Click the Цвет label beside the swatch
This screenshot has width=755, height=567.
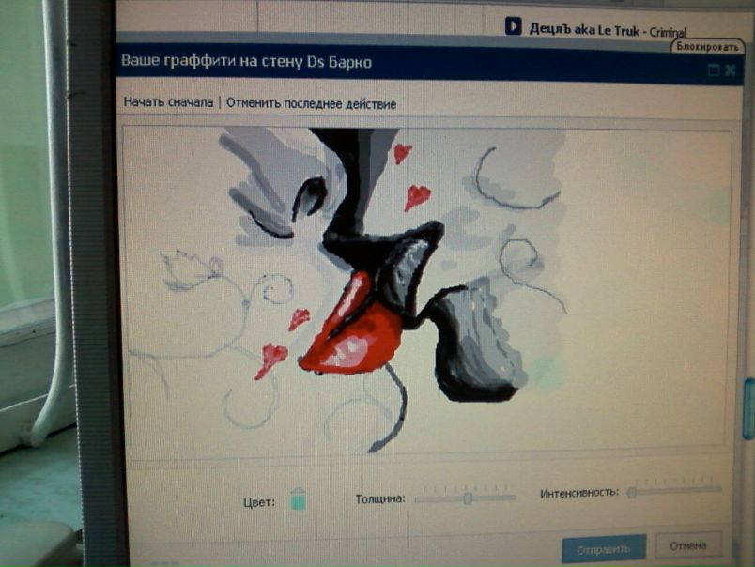(x=259, y=503)
